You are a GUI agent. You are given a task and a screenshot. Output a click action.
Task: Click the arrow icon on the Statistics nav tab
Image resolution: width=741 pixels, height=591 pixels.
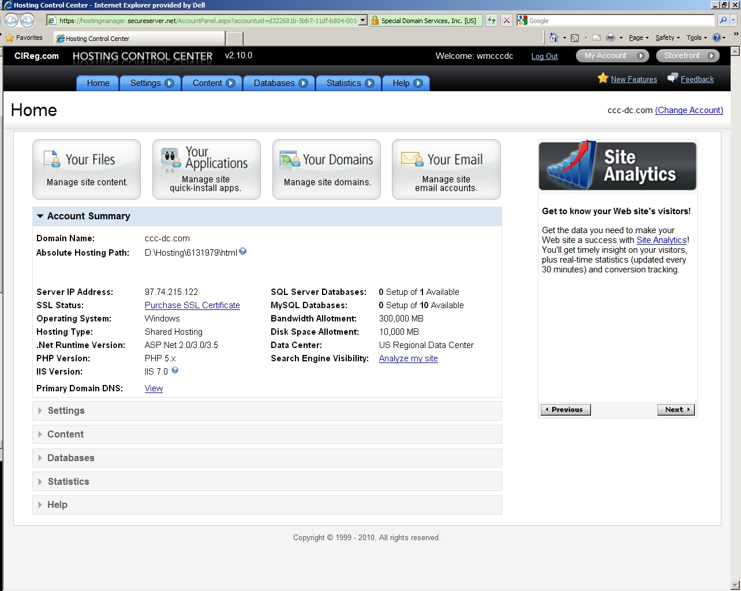pyautogui.click(x=369, y=83)
